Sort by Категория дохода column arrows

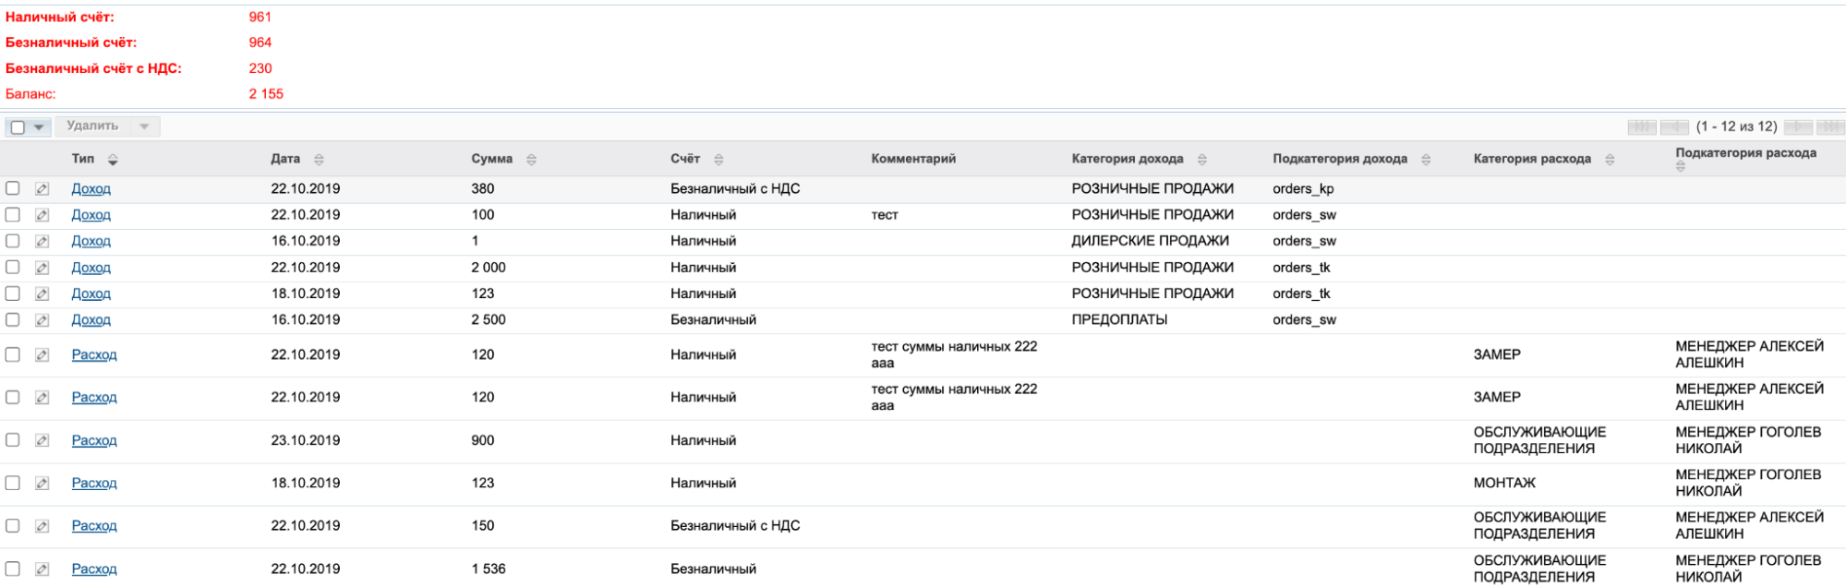(1201, 160)
